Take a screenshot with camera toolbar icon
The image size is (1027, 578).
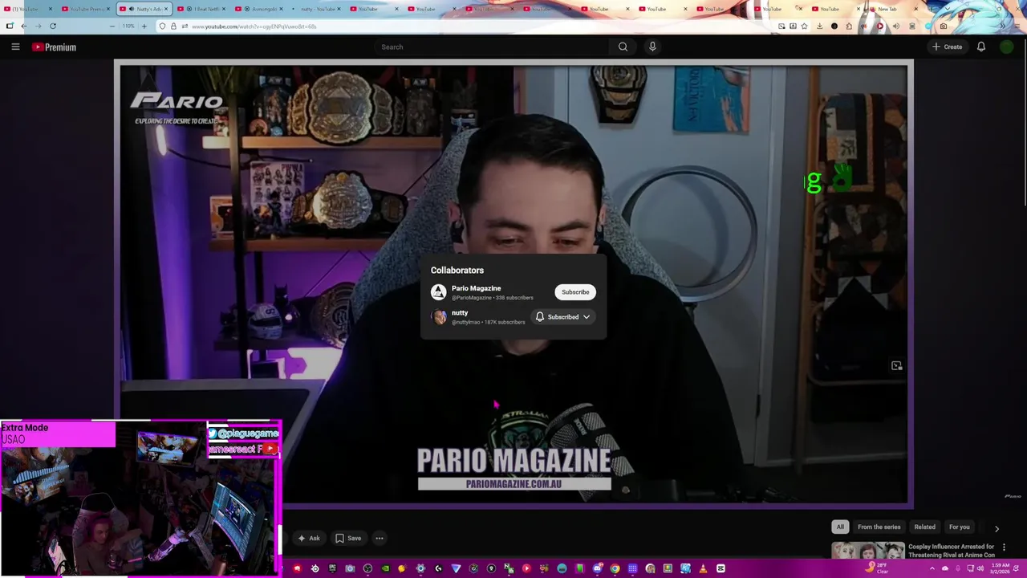944,26
